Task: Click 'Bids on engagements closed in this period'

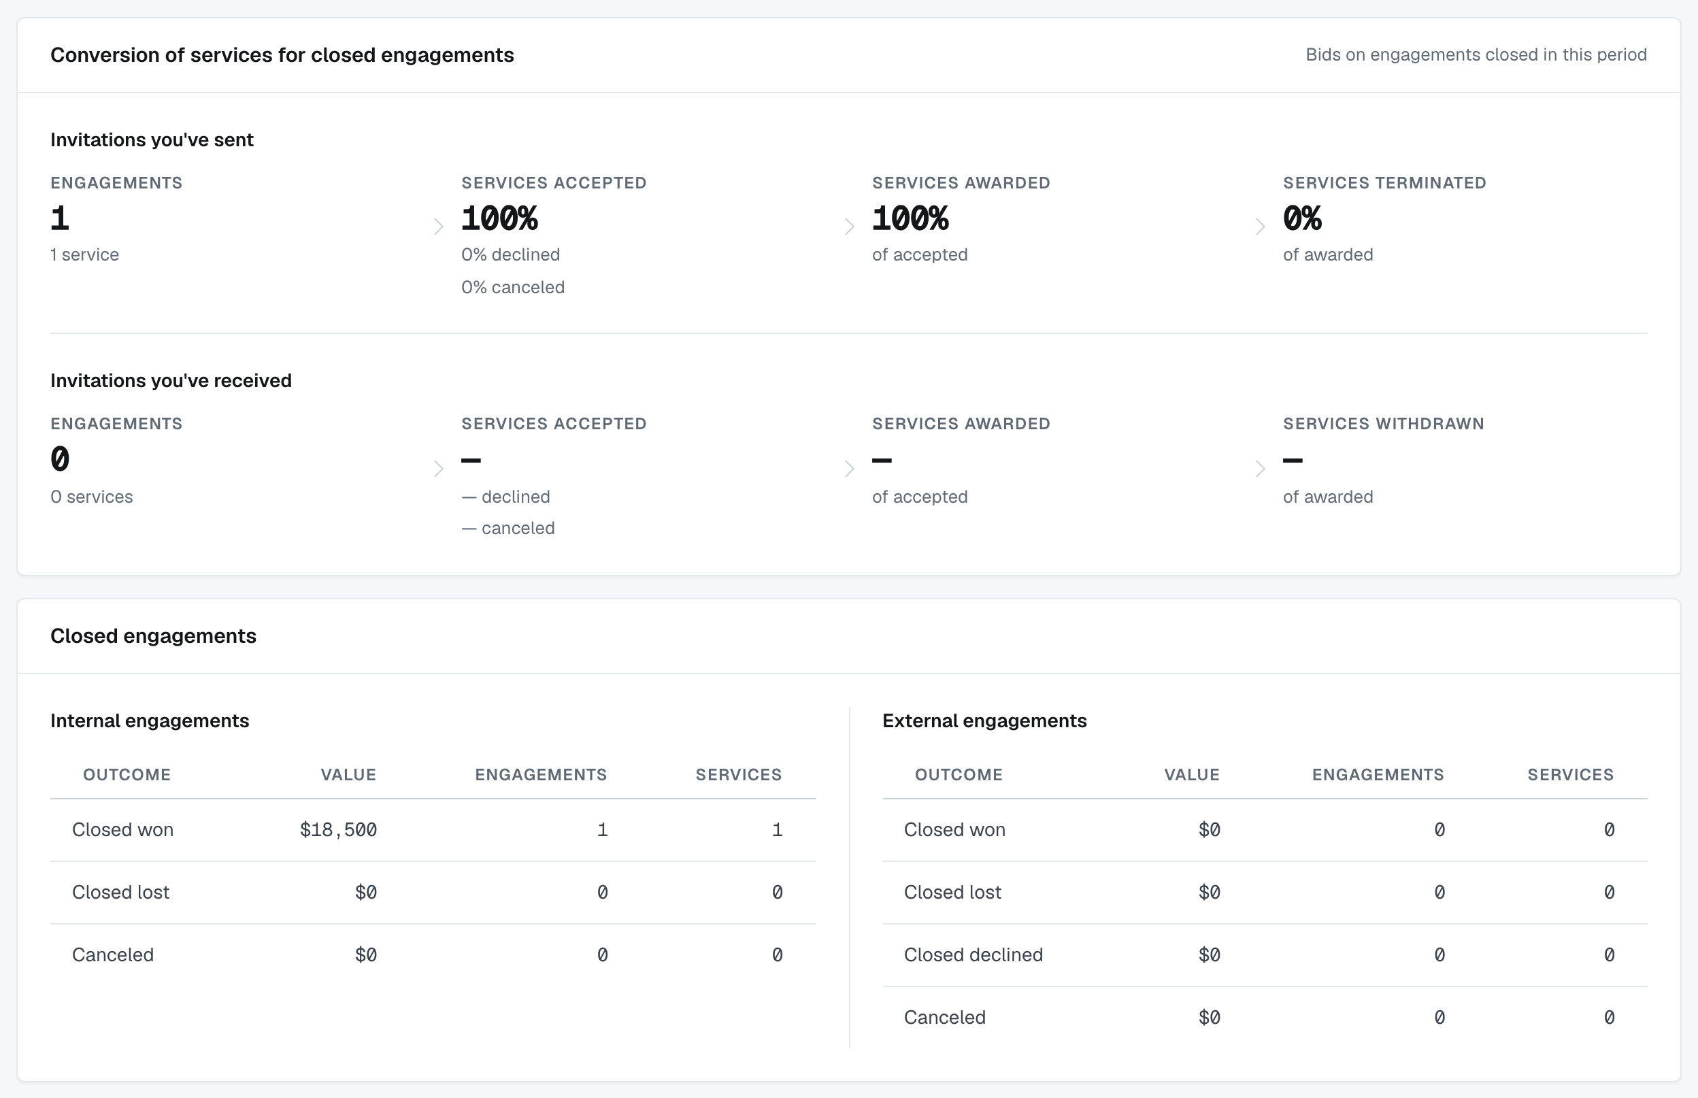Action: pyautogui.click(x=1476, y=55)
